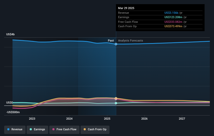Viewport: 214px width, 136px height.
Task: Toggle the Revenue series legend button
Action: coord(15,130)
